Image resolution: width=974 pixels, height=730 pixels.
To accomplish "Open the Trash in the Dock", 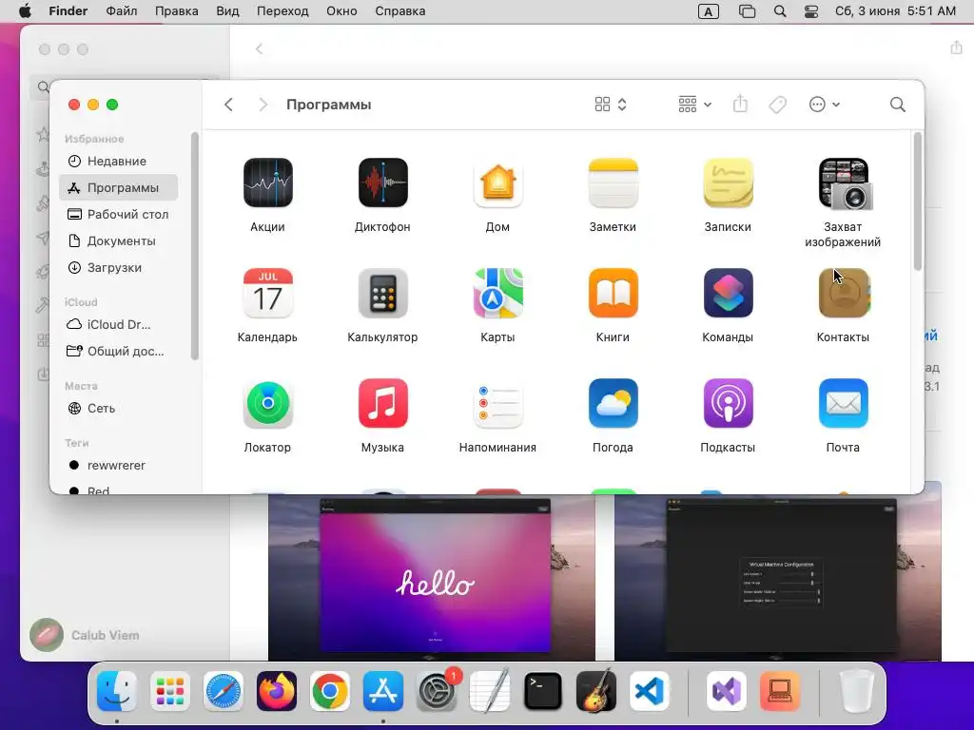I will click(x=857, y=690).
